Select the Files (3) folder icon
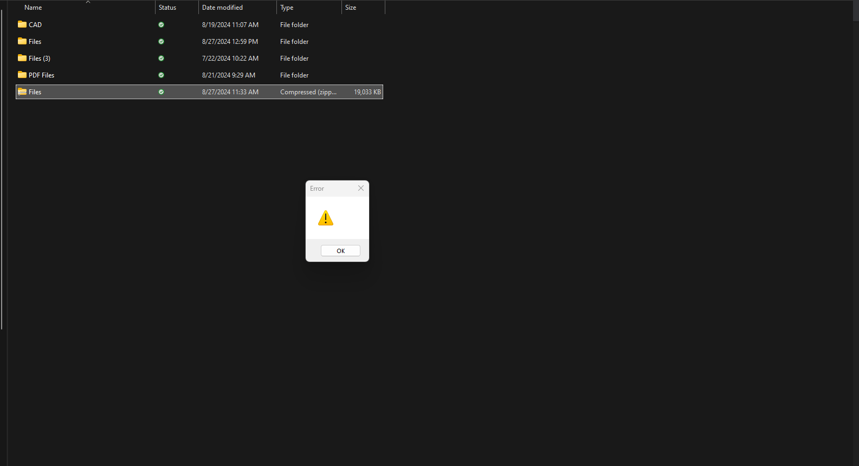Image resolution: width=859 pixels, height=466 pixels. (x=22, y=58)
